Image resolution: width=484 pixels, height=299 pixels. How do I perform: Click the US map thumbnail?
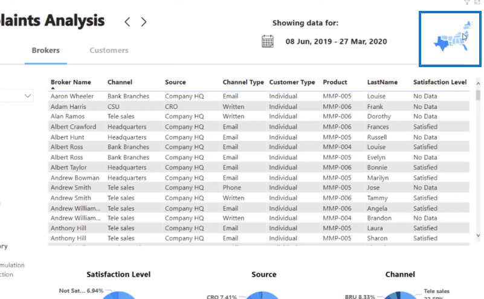point(450,39)
